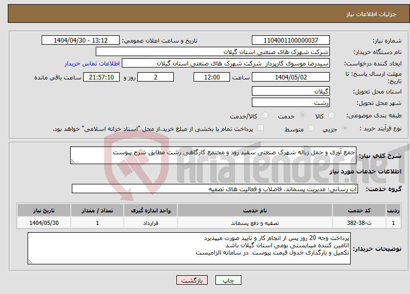Screen dimensions: 410x294
Task: Click the resize handle of buyer notes textarea
Action: 30,261
